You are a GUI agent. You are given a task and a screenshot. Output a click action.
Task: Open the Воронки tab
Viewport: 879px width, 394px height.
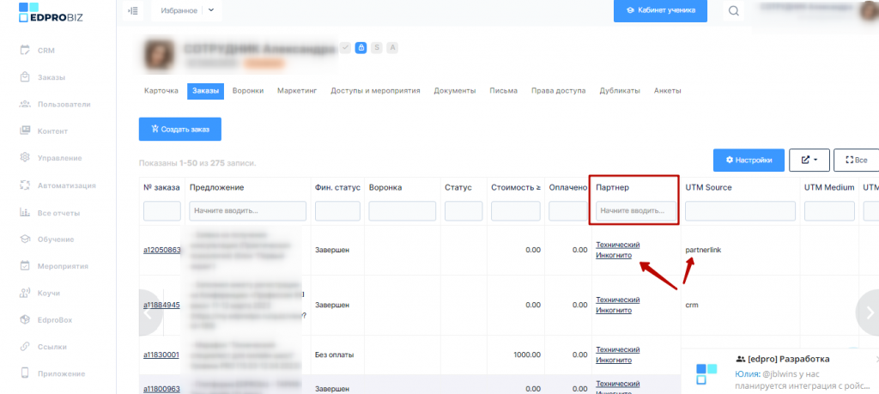(248, 91)
